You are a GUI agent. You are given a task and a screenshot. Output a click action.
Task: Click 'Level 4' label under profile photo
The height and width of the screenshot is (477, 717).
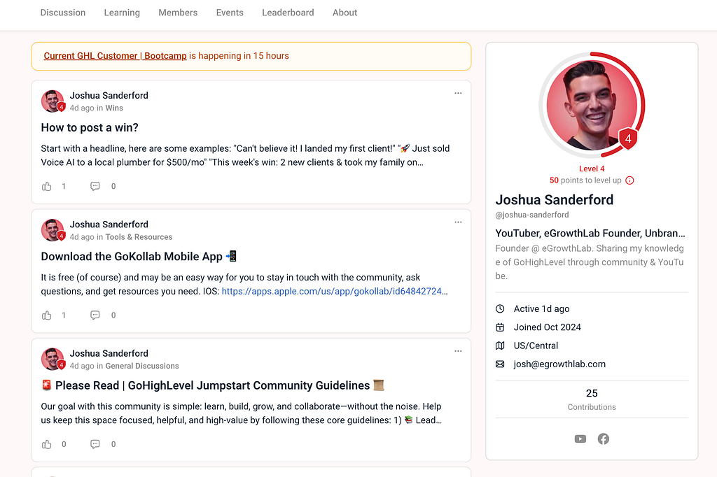[592, 169]
